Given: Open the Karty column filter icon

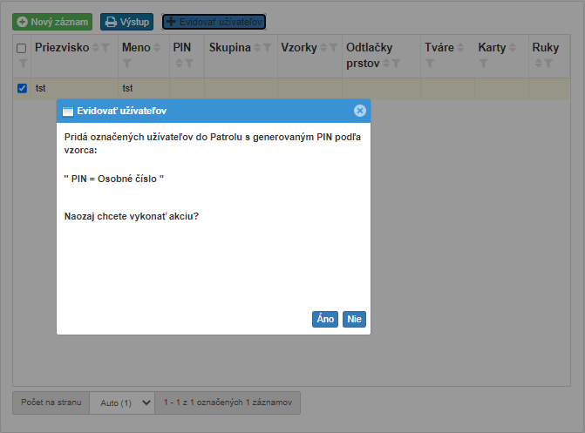Looking at the screenshot, I should point(483,64).
